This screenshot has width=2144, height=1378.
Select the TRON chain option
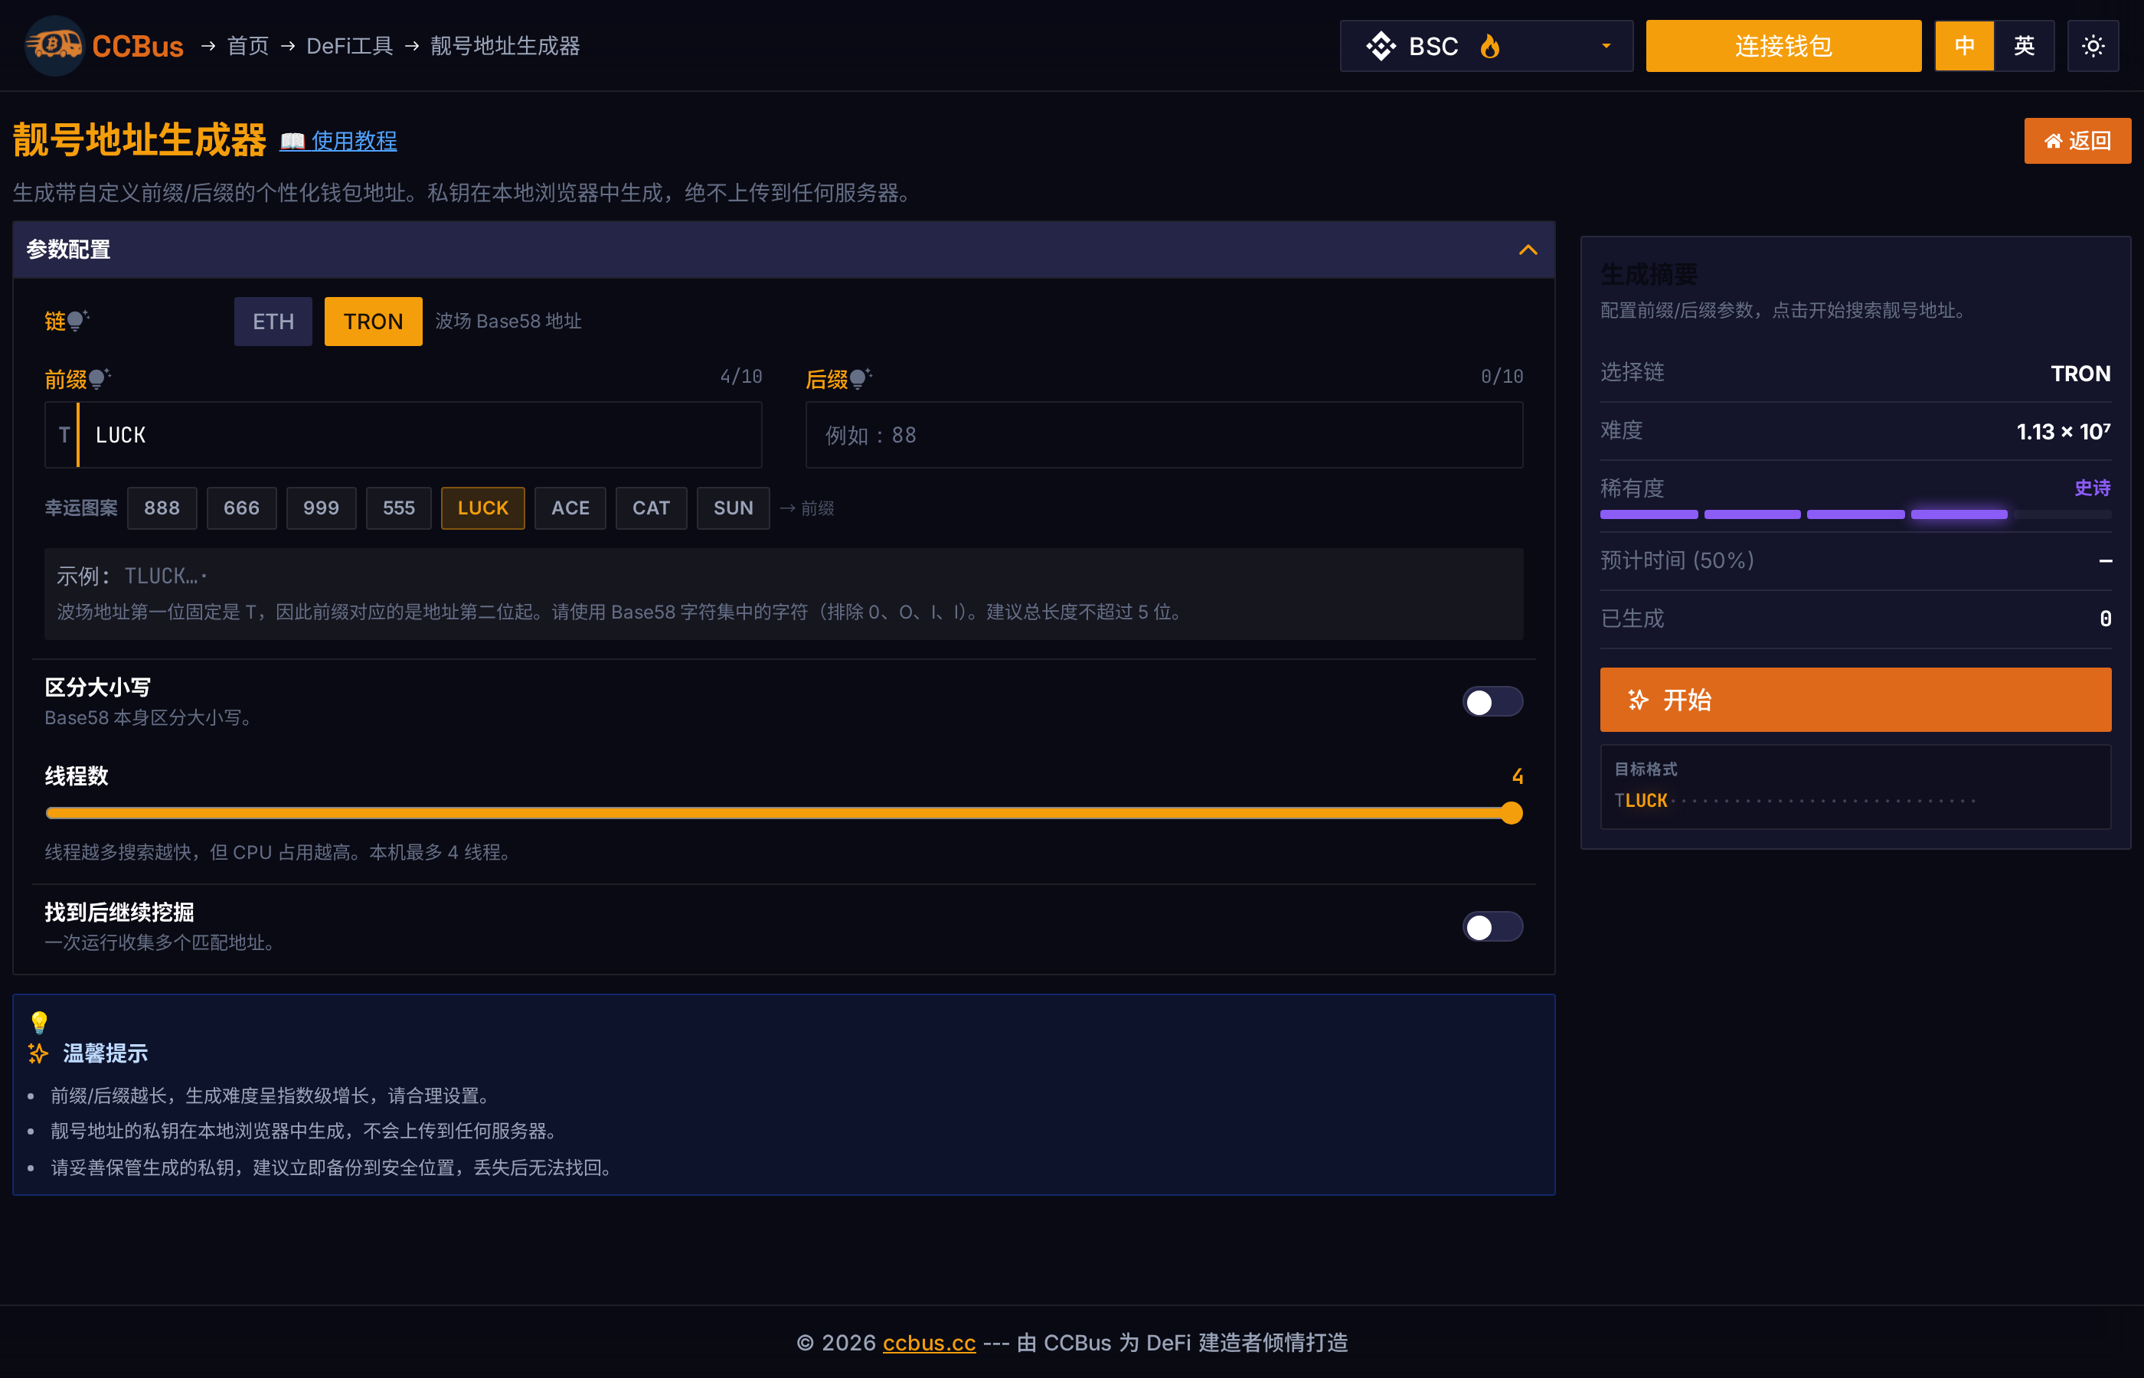coord(373,322)
